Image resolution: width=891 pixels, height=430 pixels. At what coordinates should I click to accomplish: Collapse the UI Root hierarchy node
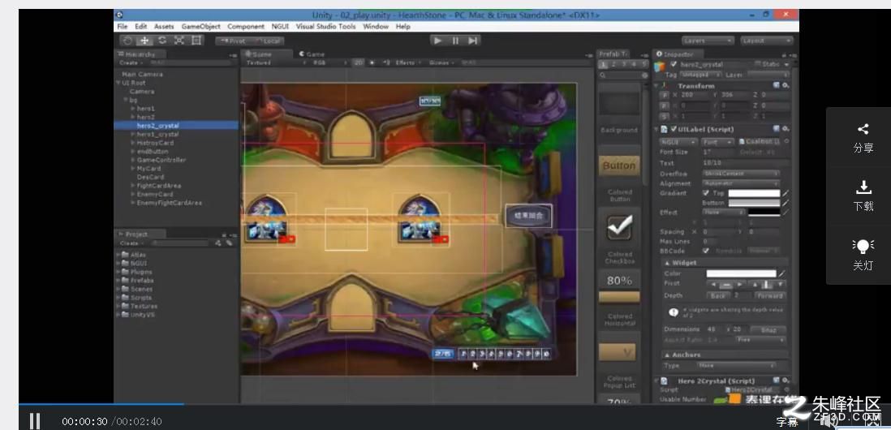click(x=118, y=83)
